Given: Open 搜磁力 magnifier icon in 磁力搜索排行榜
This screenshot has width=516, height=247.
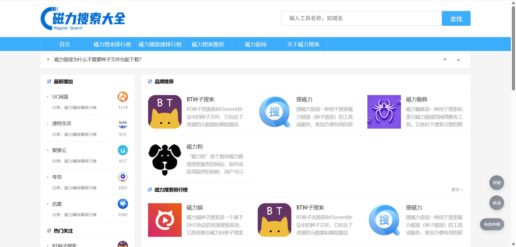Looking at the screenshot, I should 384,220.
